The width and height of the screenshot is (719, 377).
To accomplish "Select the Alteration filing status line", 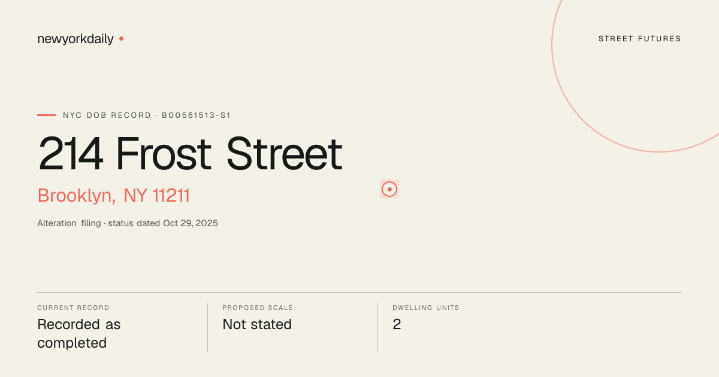I will 128,223.
